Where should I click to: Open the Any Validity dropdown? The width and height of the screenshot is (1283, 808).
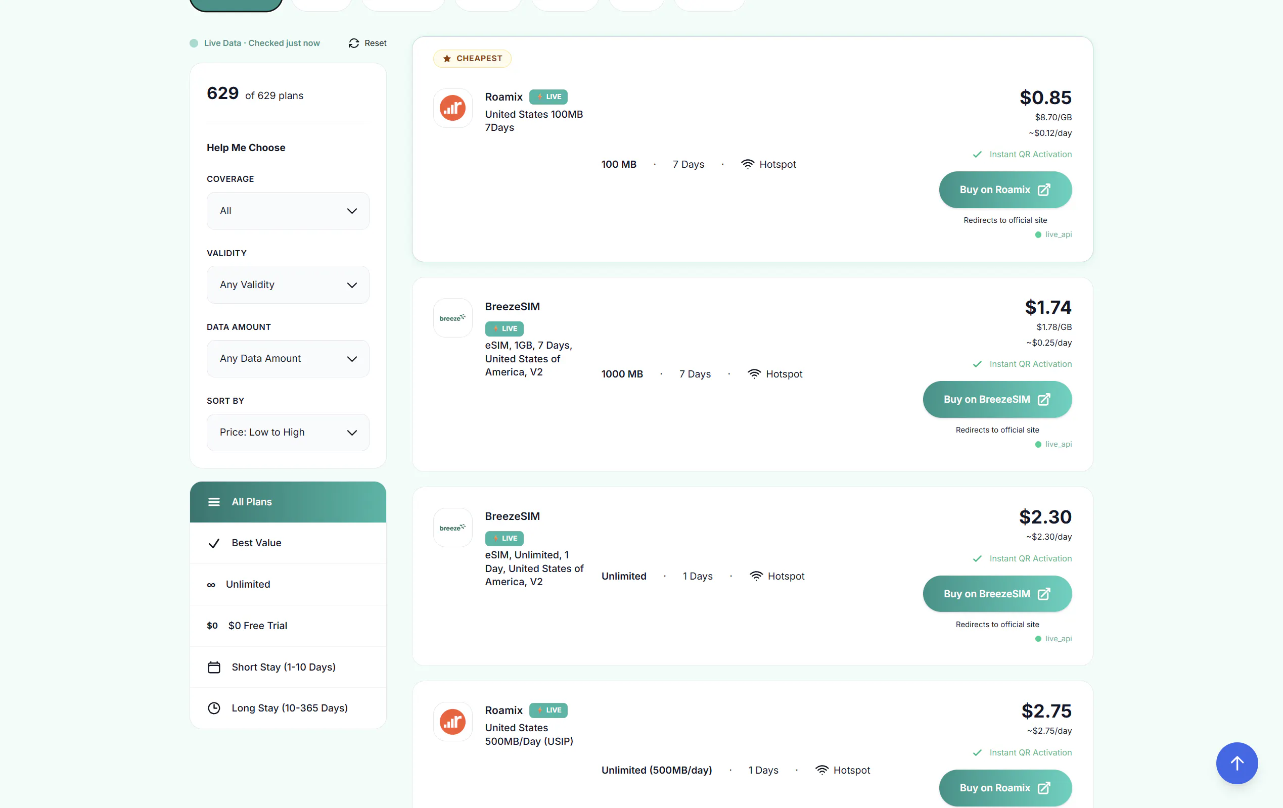coord(288,285)
